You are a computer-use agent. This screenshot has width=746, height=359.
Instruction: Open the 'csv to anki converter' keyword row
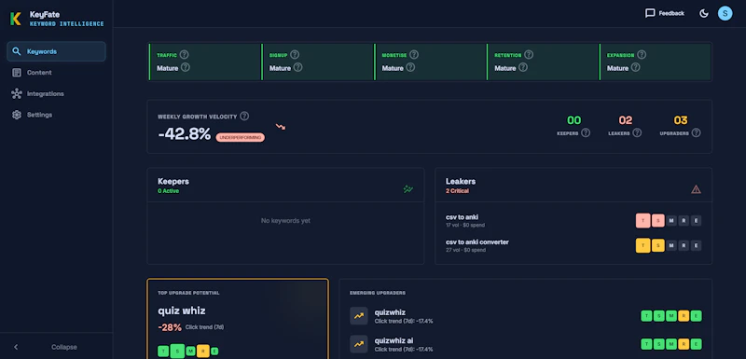(573, 245)
